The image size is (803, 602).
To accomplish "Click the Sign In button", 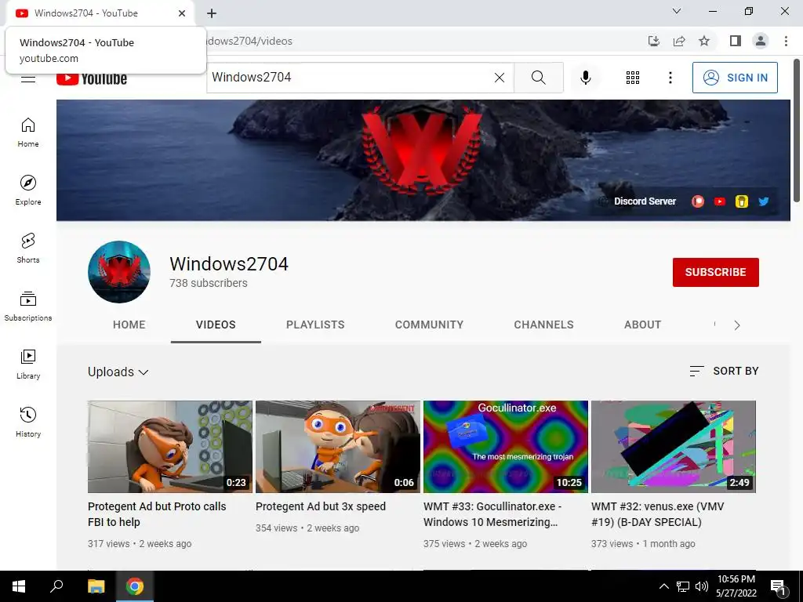I will click(735, 78).
